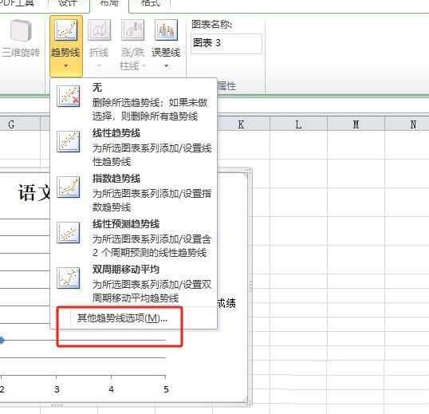429x414 pixels.
Task: Click x-axis label 4 in chart
Action: pos(111,389)
